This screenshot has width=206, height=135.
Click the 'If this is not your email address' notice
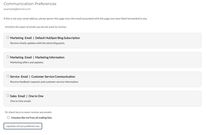click(75, 19)
